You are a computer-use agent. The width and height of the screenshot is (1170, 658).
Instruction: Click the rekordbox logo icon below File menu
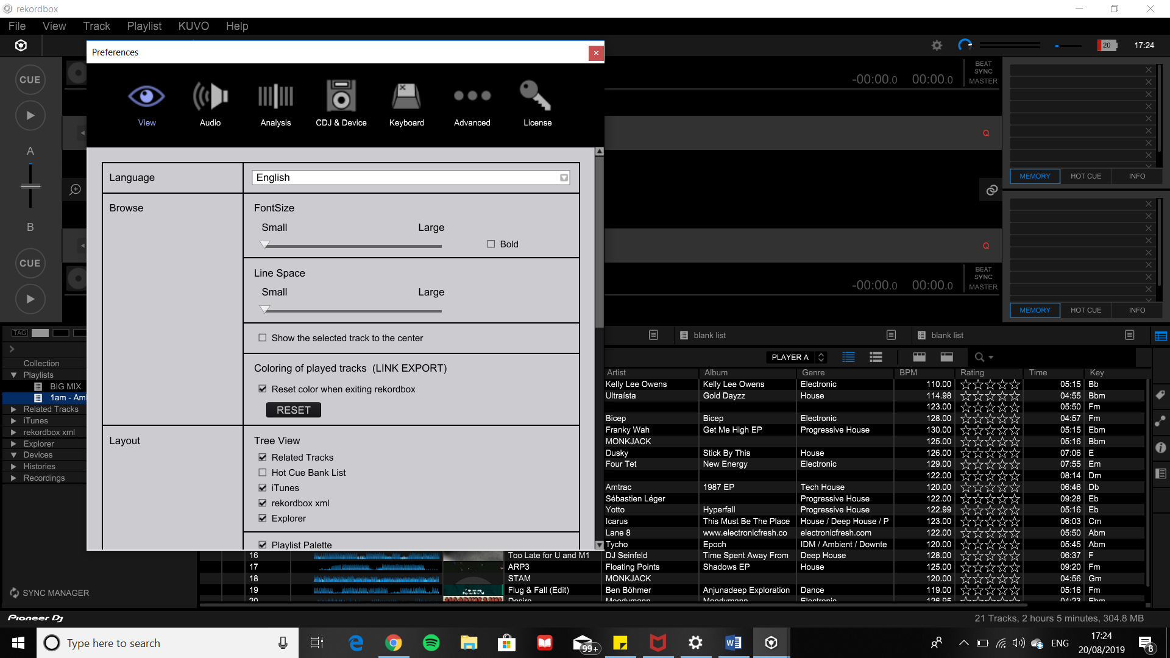21,45
